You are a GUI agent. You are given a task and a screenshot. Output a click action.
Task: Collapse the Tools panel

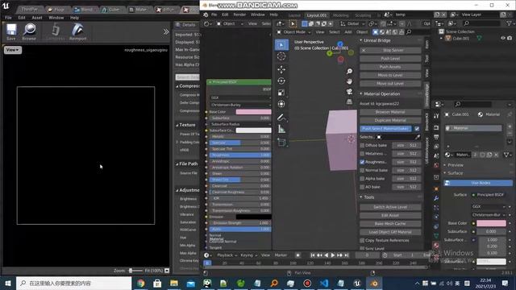coord(361,197)
